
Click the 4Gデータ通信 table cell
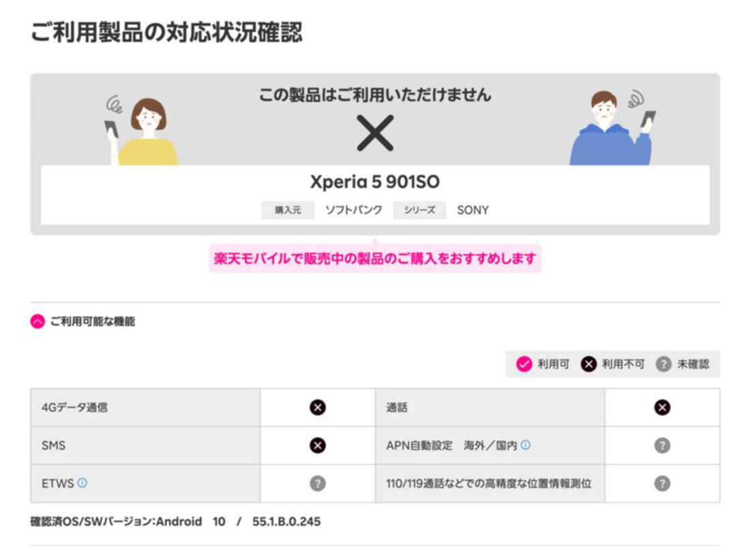tap(145, 408)
